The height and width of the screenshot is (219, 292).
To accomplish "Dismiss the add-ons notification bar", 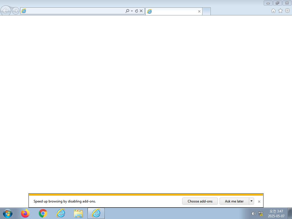I will point(259,202).
